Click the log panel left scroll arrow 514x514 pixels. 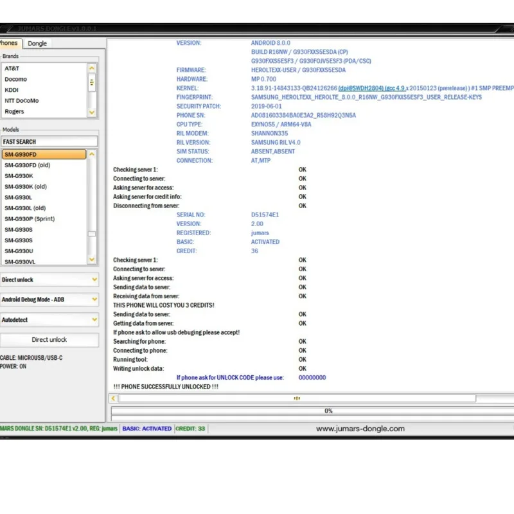pos(113,398)
